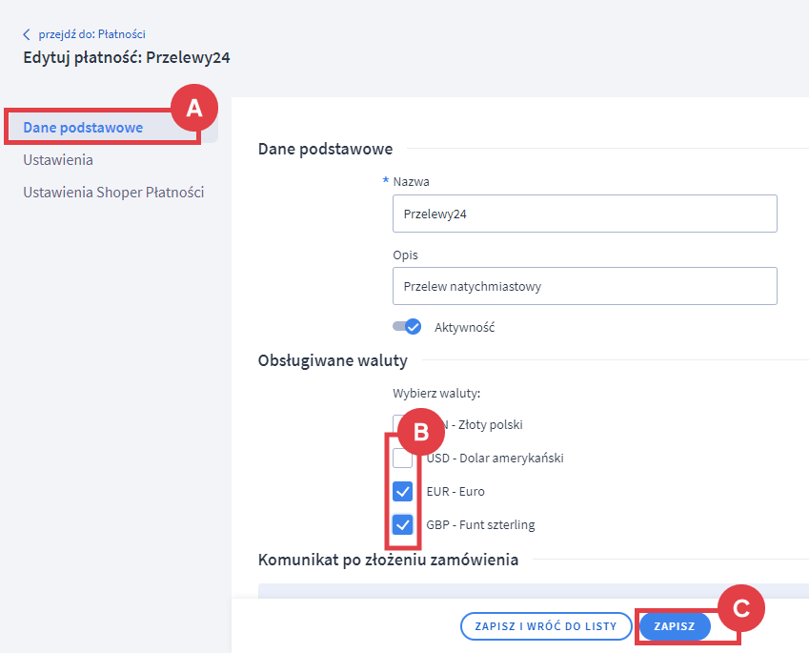Uncheck the EUR currency checkbox
This screenshot has height=653, width=809.
tap(403, 492)
